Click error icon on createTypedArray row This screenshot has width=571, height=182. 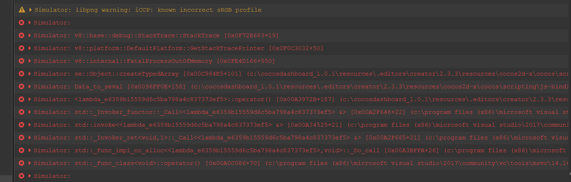[x=22, y=74]
